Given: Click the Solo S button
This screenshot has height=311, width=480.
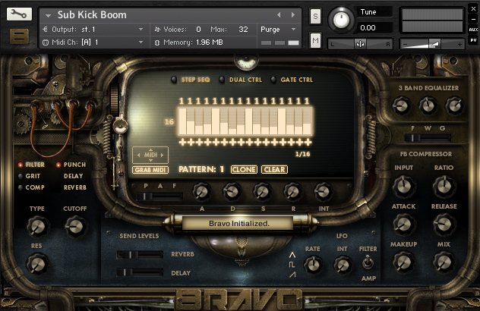Looking at the screenshot, I should (315, 17).
